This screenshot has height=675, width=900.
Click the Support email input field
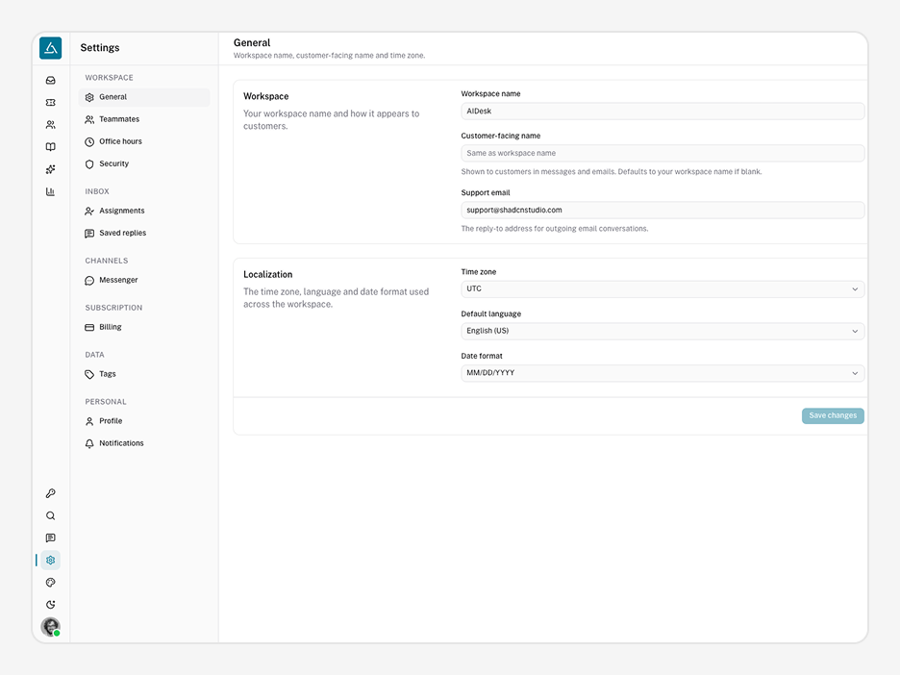[x=662, y=210]
